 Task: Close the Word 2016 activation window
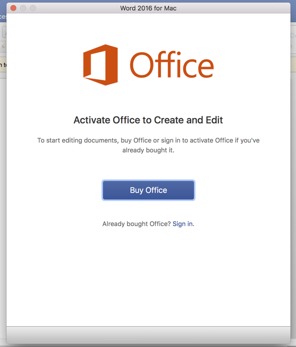pyautogui.click(x=13, y=8)
